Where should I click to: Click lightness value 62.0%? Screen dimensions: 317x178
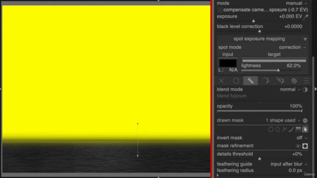pyautogui.click(x=294, y=66)
